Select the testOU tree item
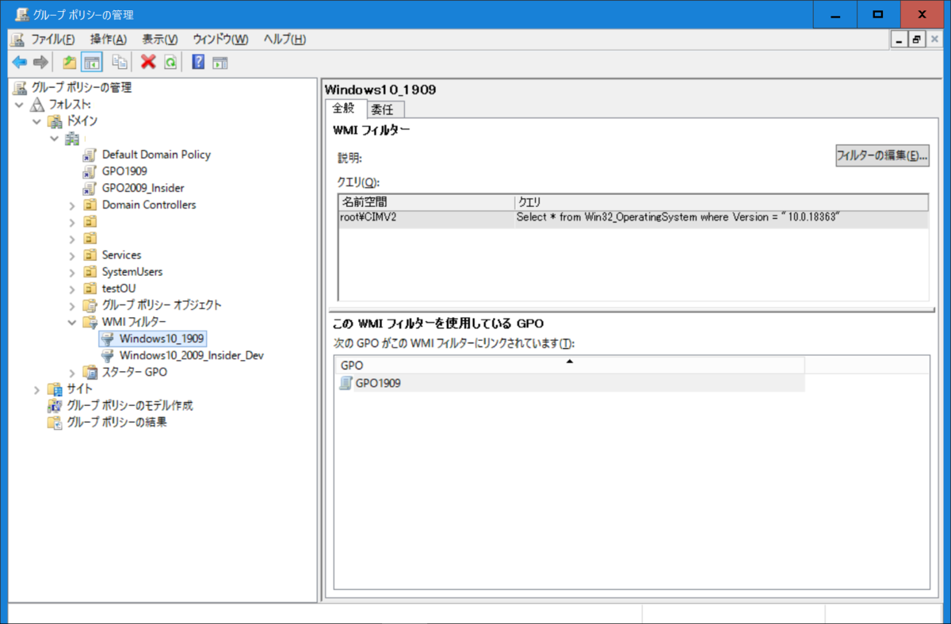 pyautogui.click(x=119, y=289)
